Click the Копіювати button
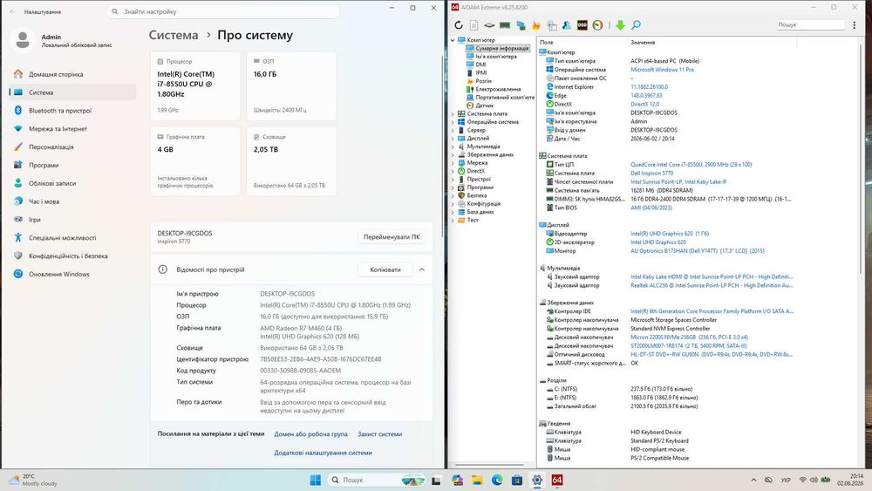872x491 pixels. [385, 269]
